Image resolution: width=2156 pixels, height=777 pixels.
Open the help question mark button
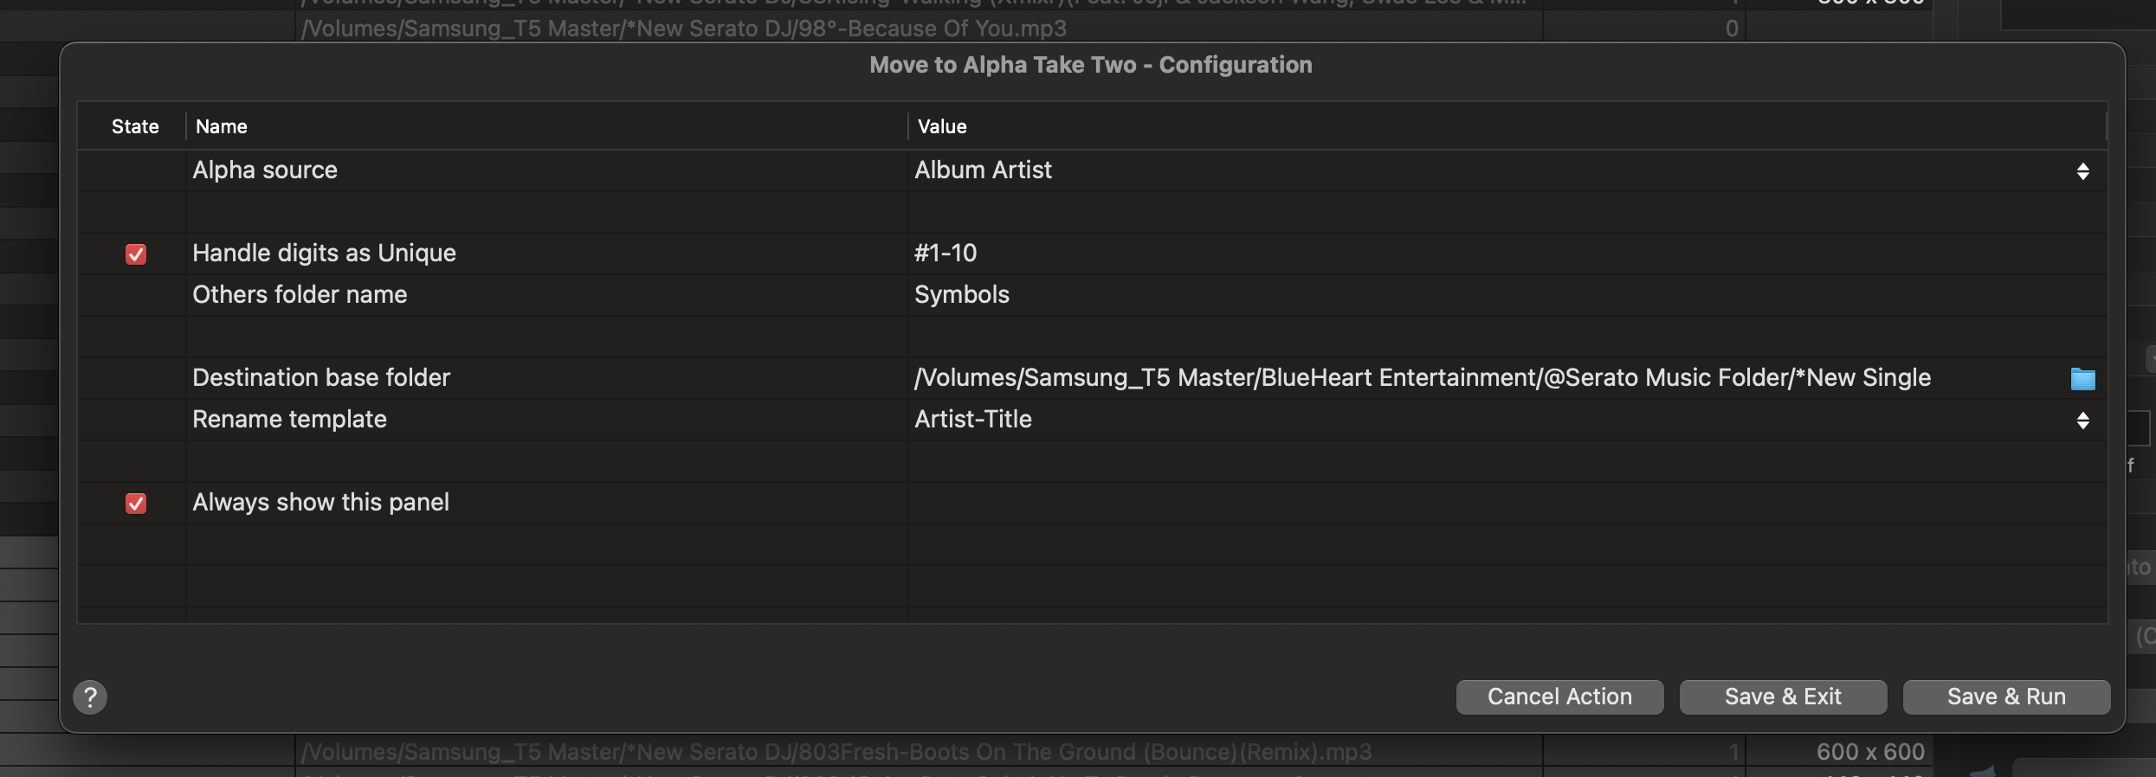click(90, 697)
